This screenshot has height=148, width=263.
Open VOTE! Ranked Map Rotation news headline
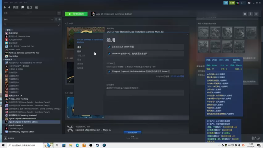(x=135, y=32)
